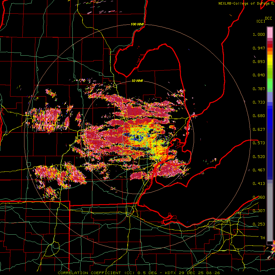Click the 0.573 legend value

[x=259, y=143]
